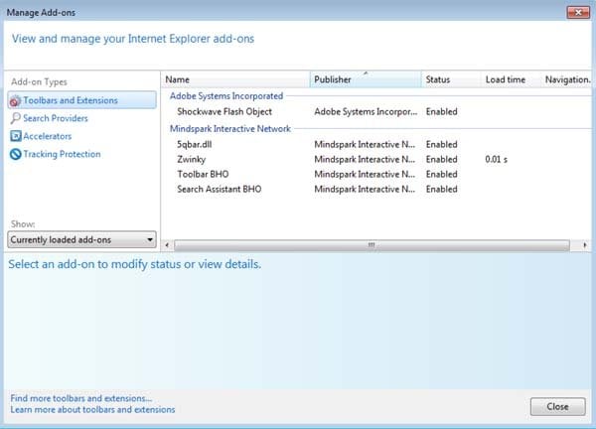Image resolution: width=596 pixels, height=429 pixels.
Task: Click the Enabled status for Toolbar BHO
Action: [x=441, y=174]
